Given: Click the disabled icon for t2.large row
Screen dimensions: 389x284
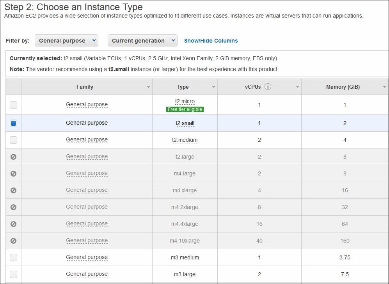Looking at the screenshot, I should click(x=13, y=157).
